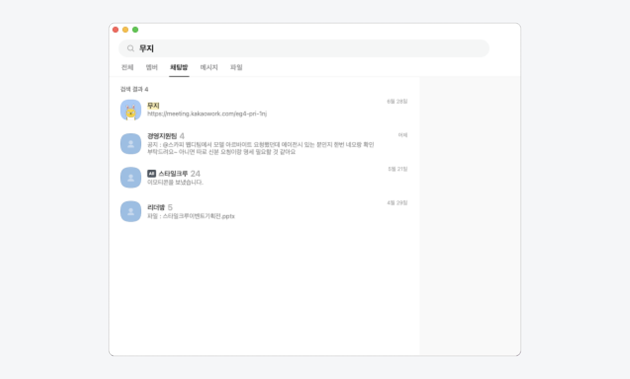Open the meeting.kakaowork.com link under 무지

click(x=207, y=114)
